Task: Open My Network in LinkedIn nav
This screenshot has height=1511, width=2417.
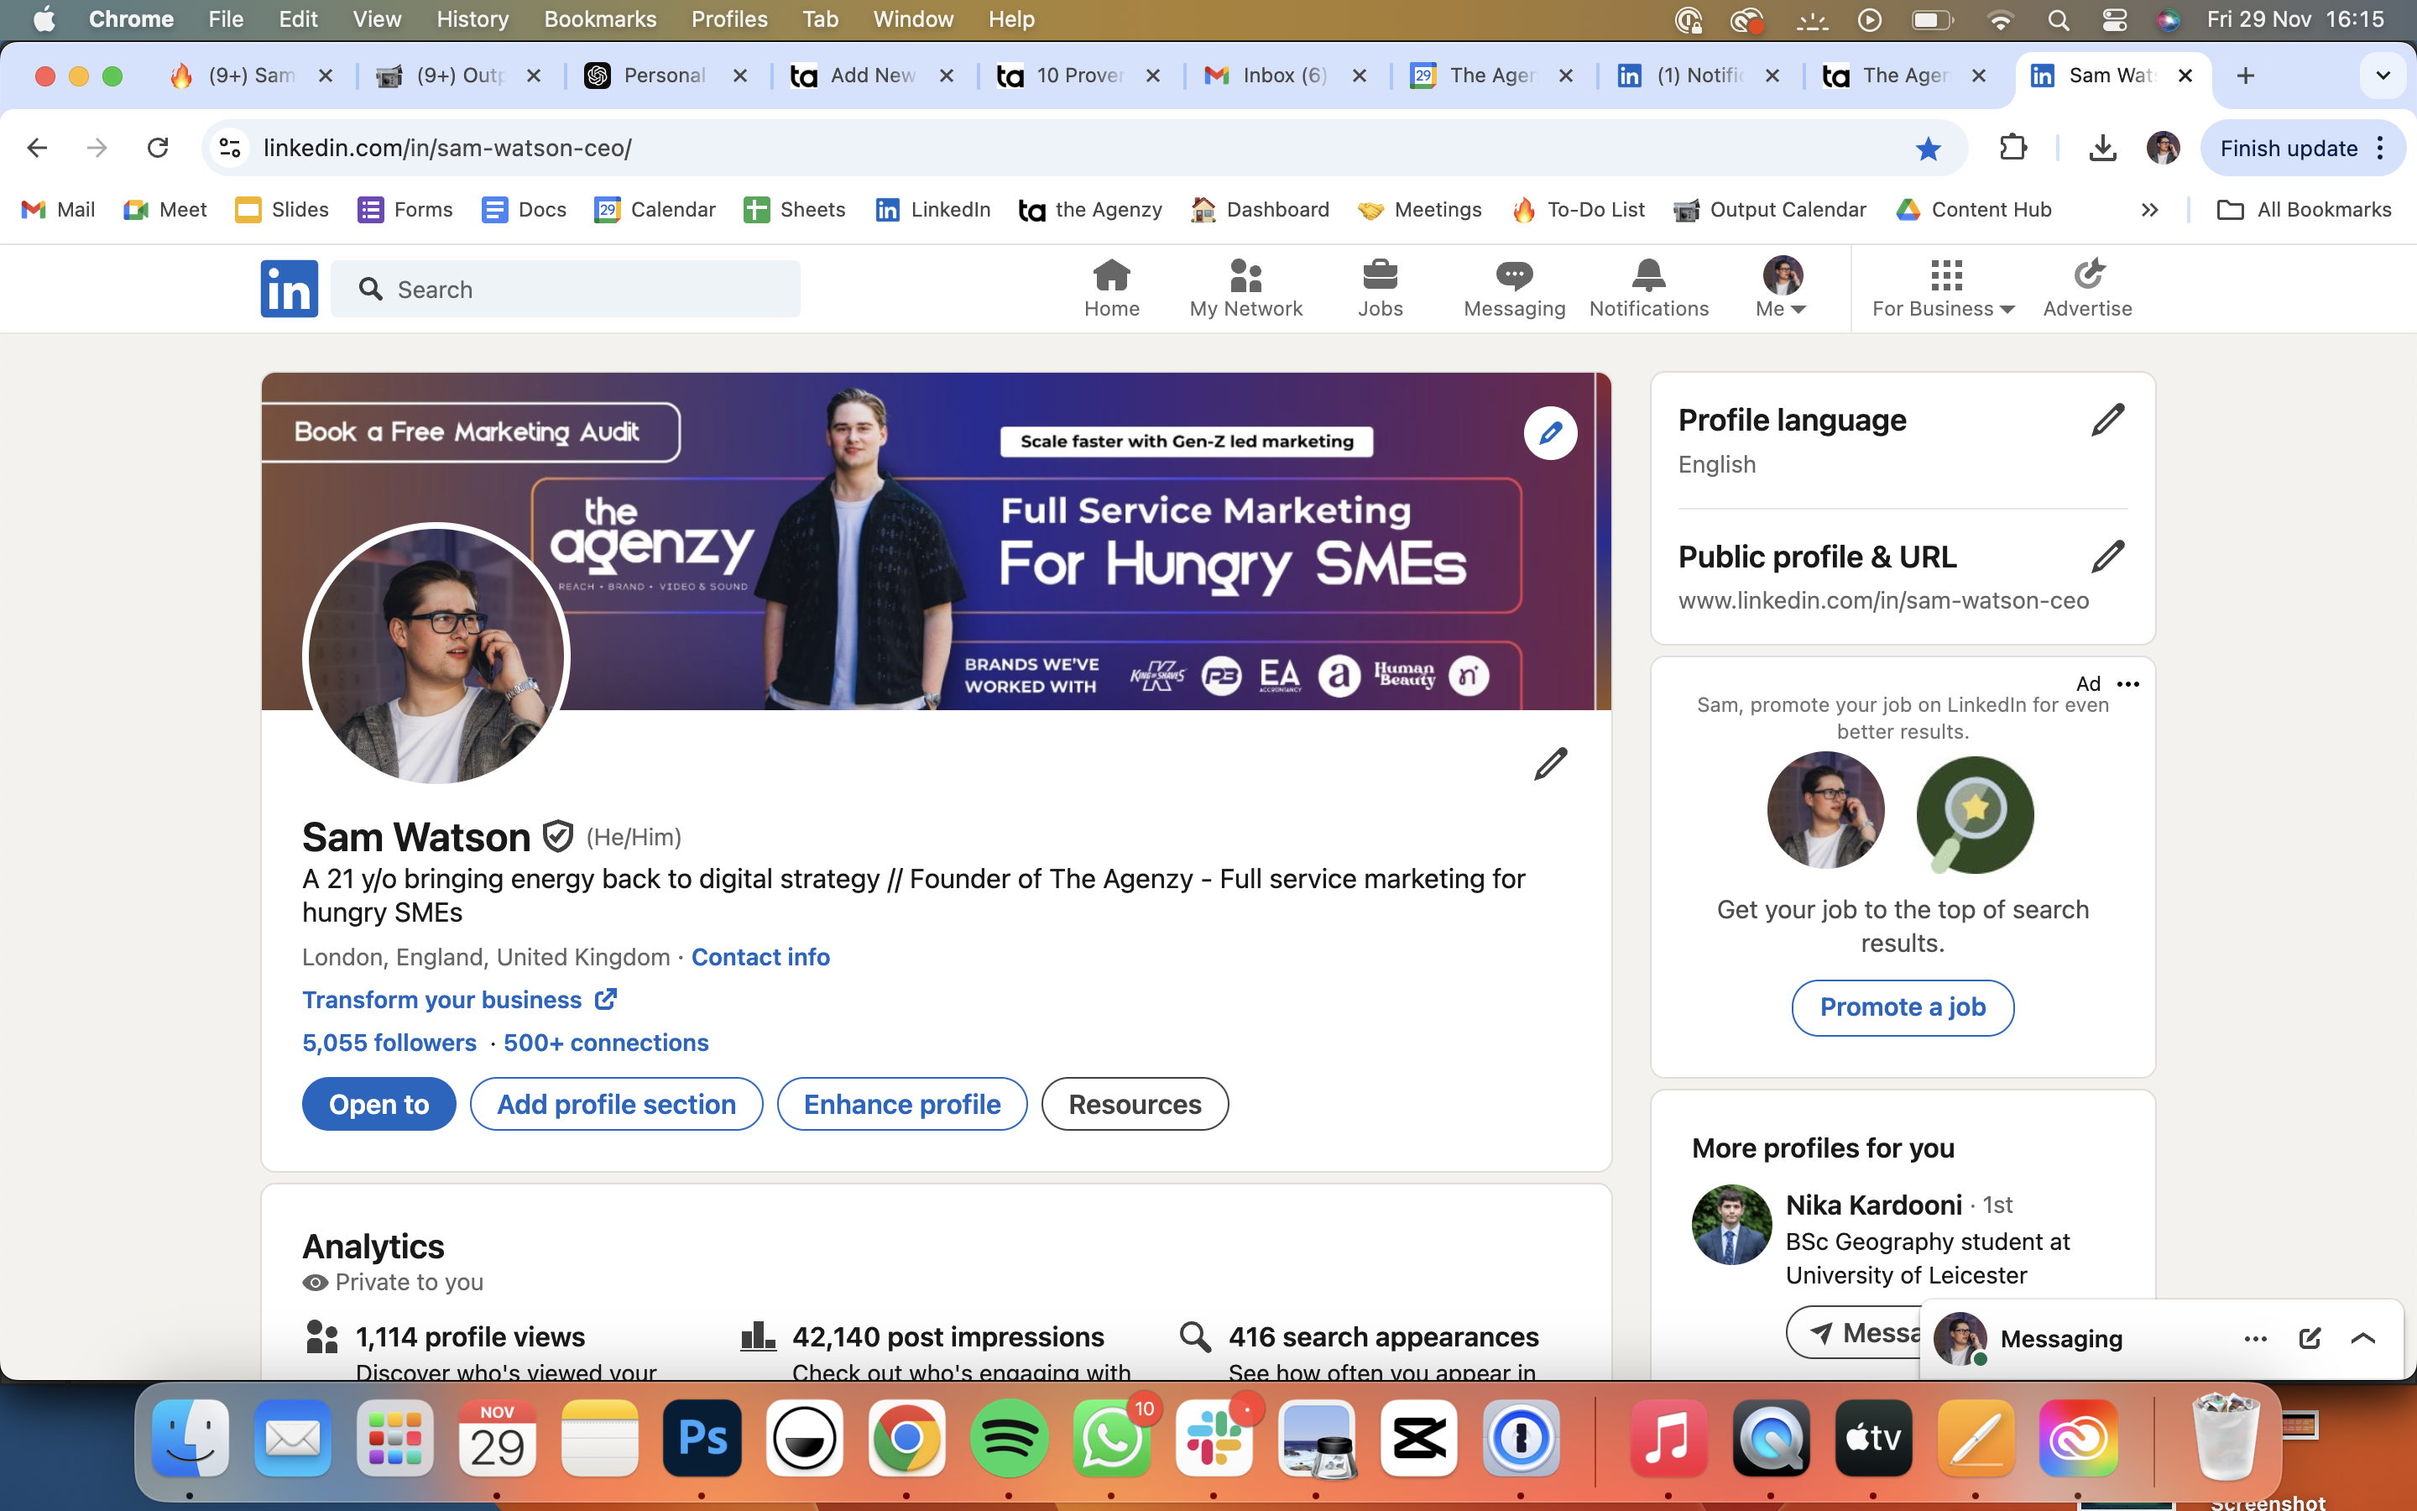Action: [1245, 289]
